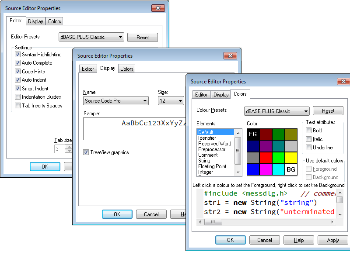Select Integer in Elements list
This screenshot has height=262, width=350.
click(215, 172)
